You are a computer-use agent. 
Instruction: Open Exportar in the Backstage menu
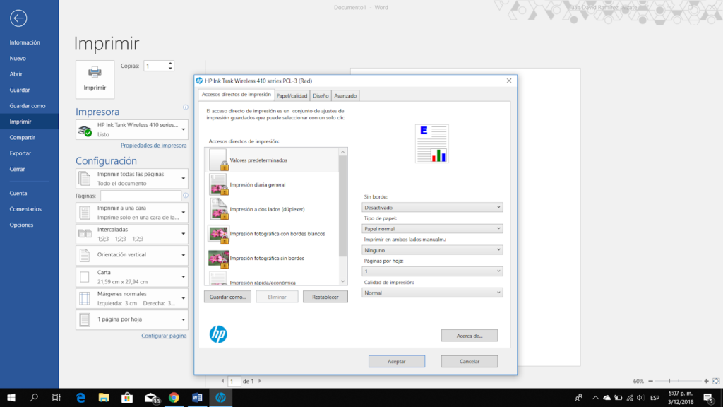[x=20, y=153]
